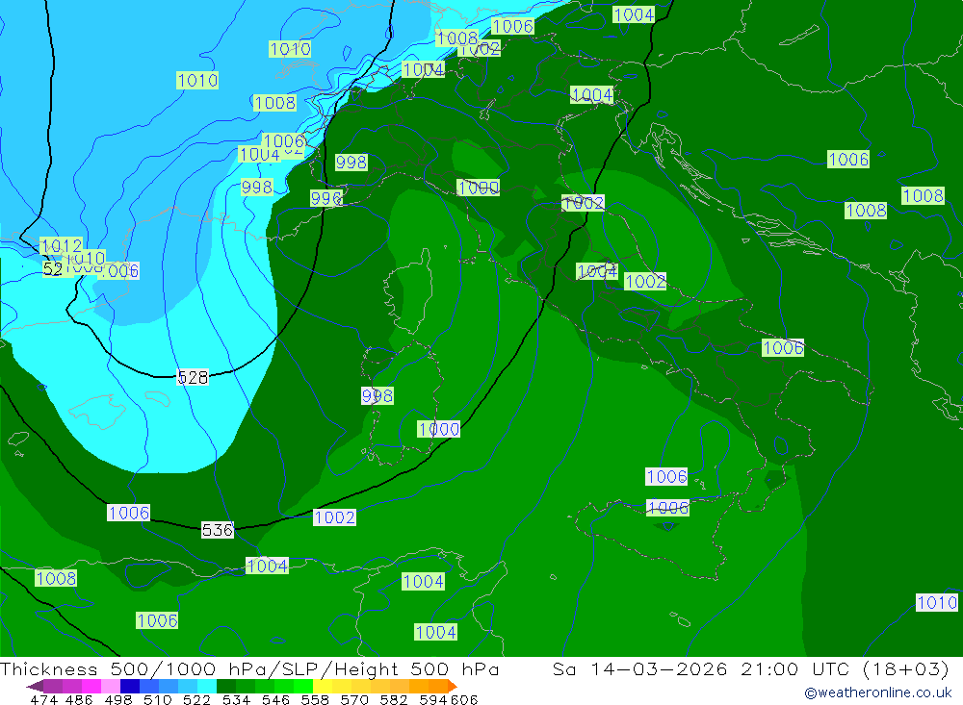Image resolution: width=963 pixels, height=705 pixels.
Task: Click the 582 legend value
Action: click(394, 699)
